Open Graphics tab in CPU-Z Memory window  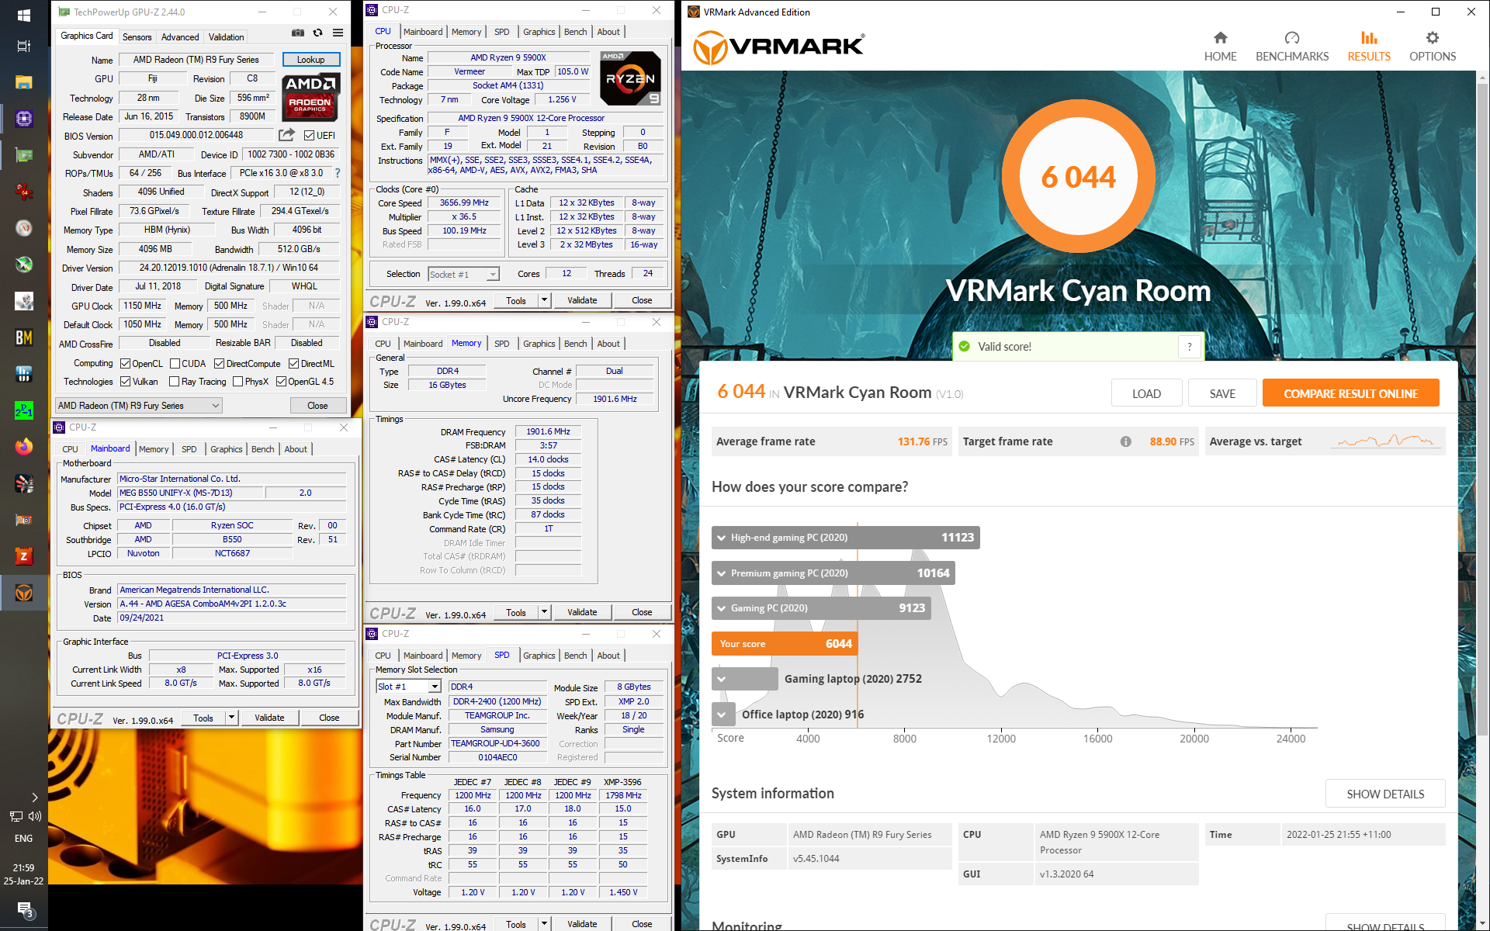click(x=539, y=344)
